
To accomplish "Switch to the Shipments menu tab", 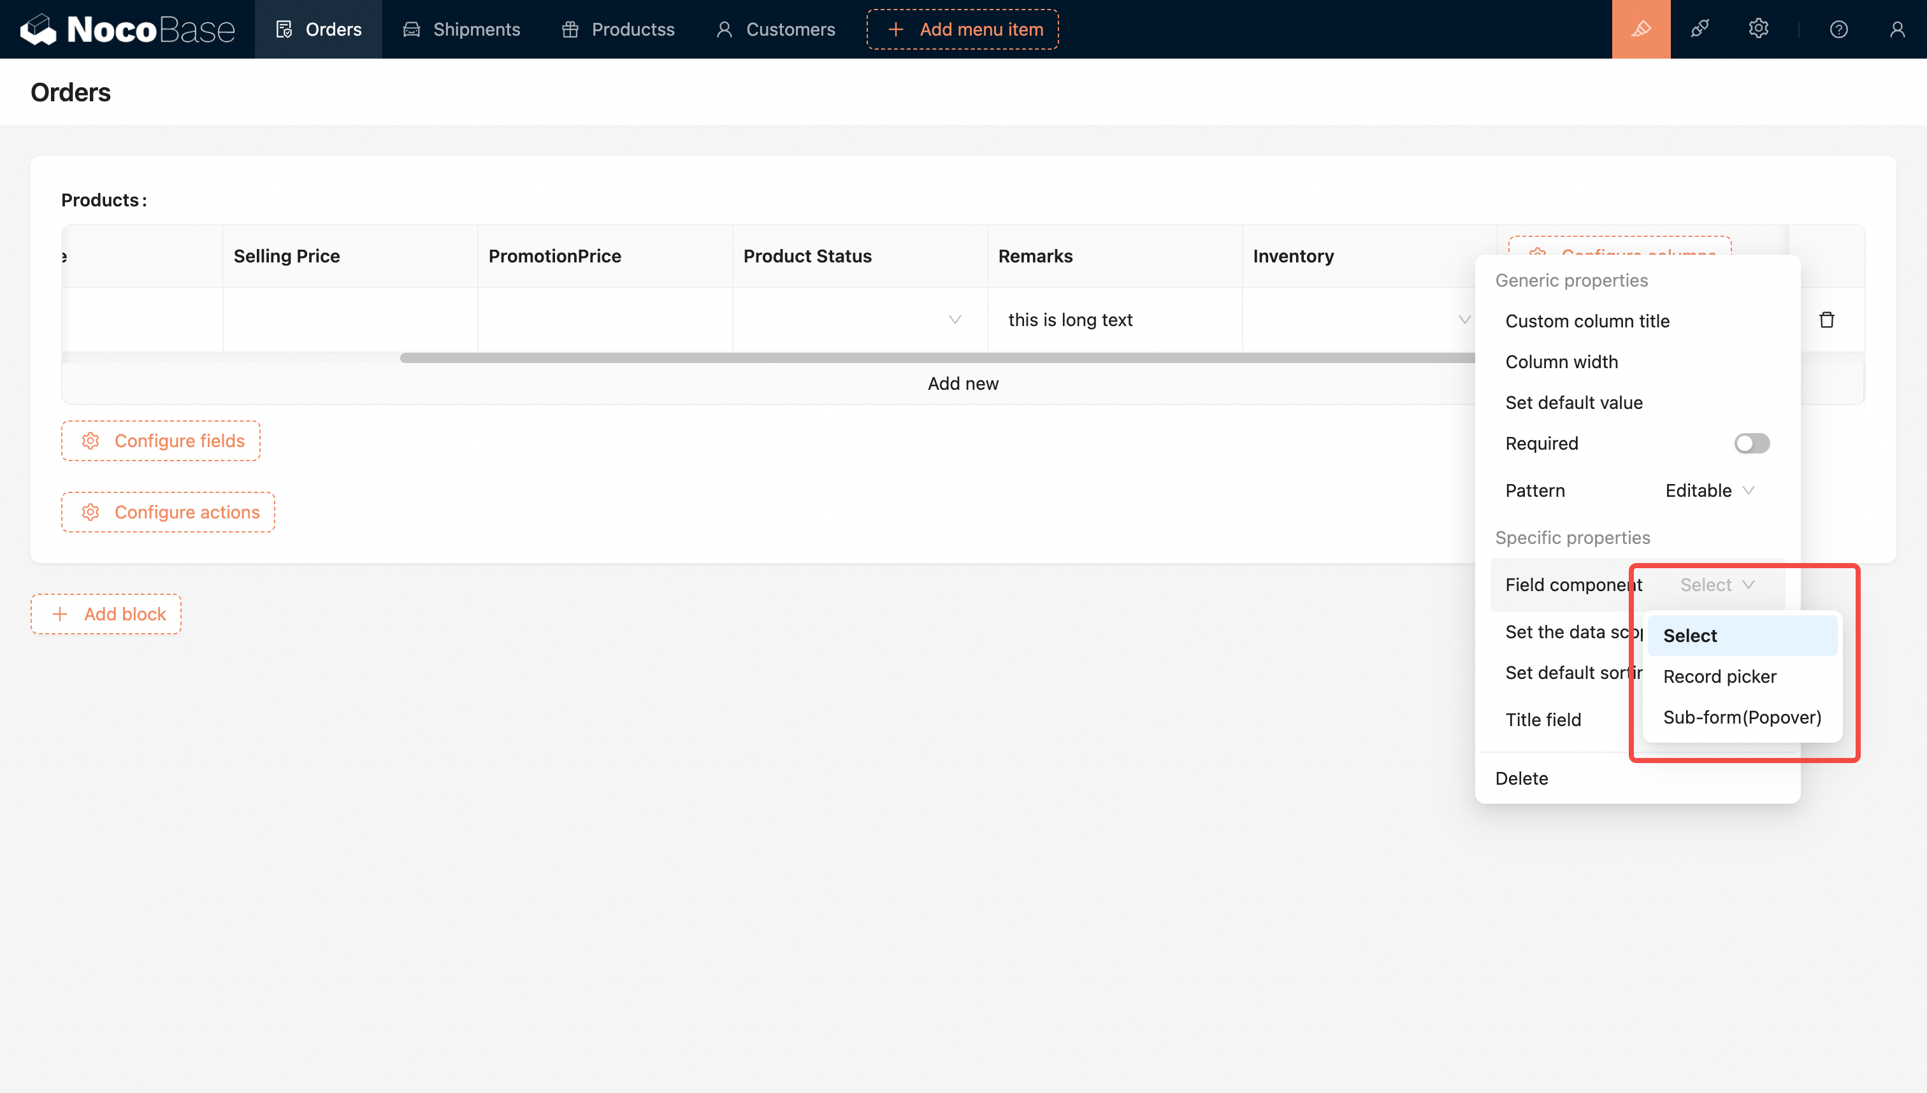I will pyautogui.click(x=462, y=29).
